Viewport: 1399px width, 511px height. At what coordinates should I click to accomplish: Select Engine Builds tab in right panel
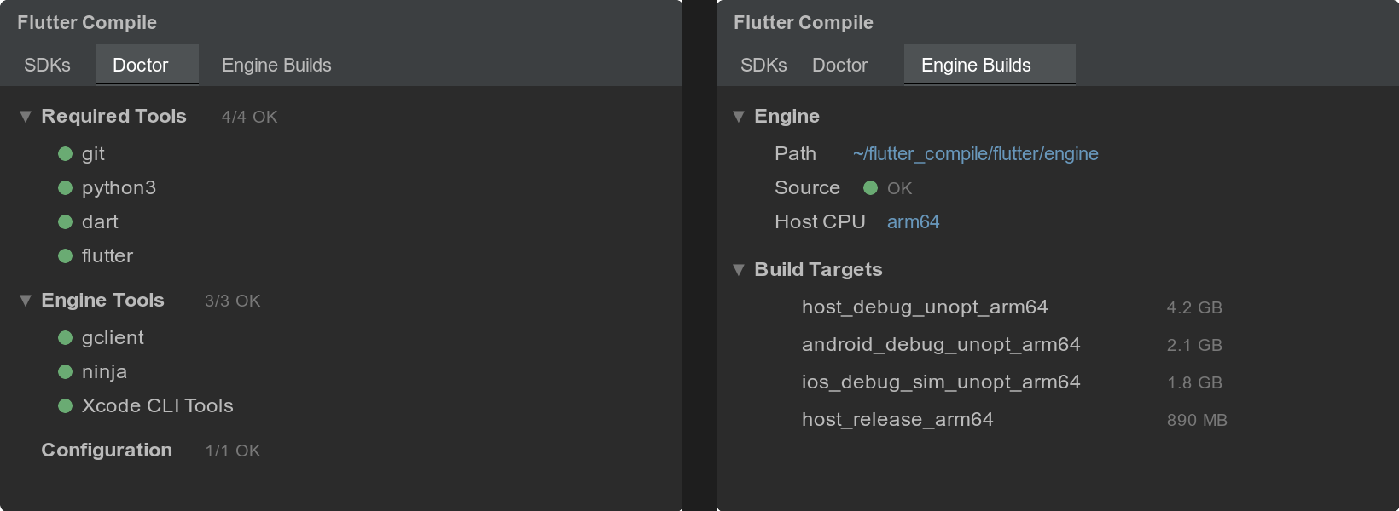[990, 65]
